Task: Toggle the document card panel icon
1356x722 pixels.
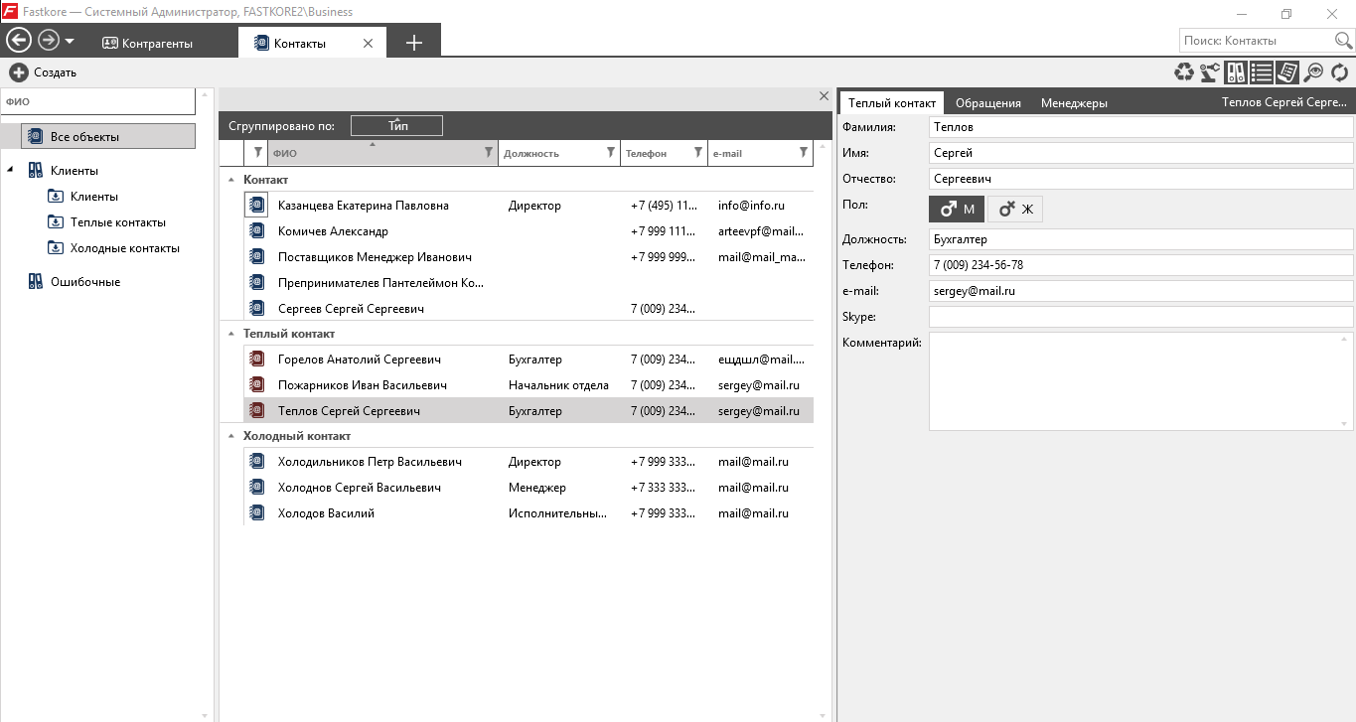Action: pyautogui.click(x=1287, y=72)
